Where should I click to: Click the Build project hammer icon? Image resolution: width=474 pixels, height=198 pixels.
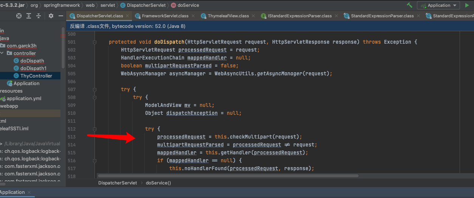click(x=410, y=5)
